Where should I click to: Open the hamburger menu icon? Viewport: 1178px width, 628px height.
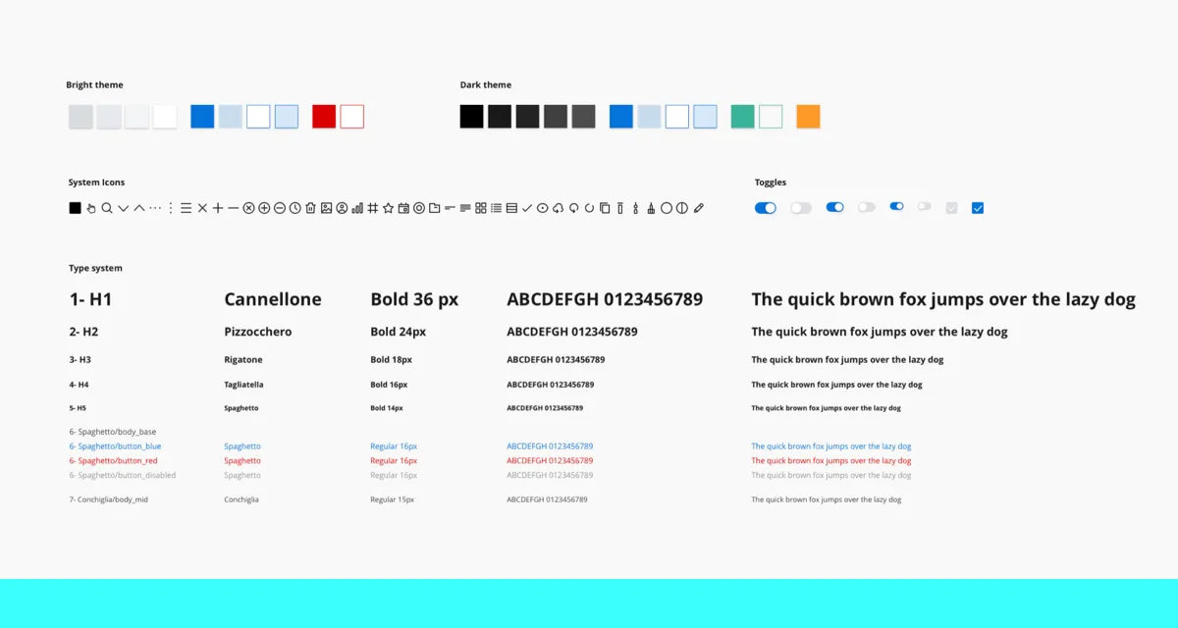(x=186, y=207)
